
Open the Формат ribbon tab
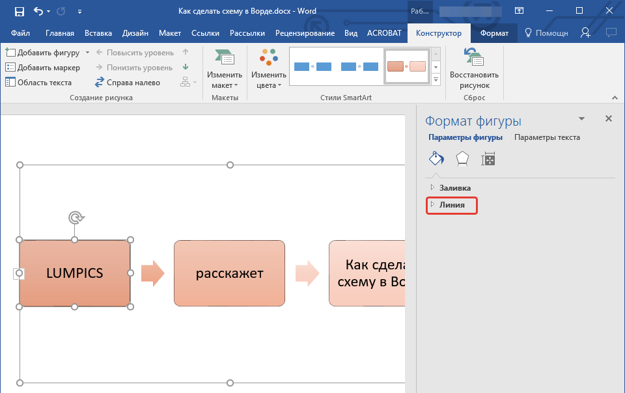(x=494, y=33)
